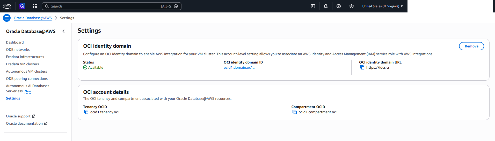
Task: Click the Settings breadcrumb text
Action: pos(67,18)
